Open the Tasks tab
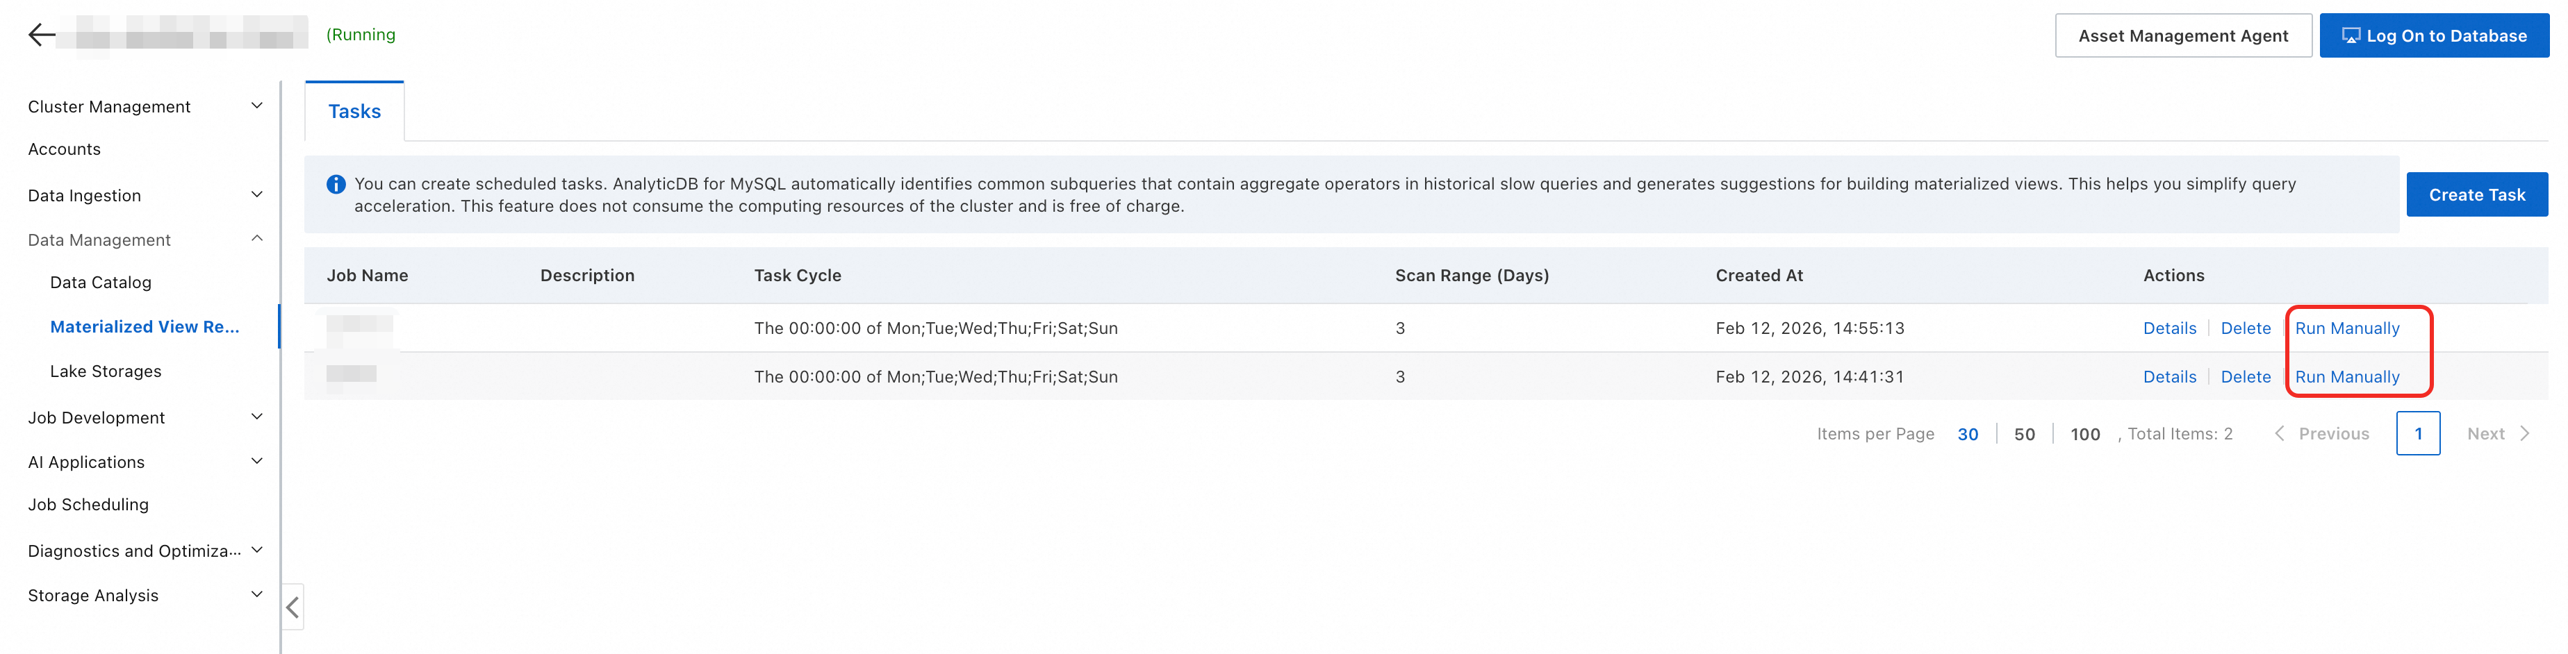The height and width of the screenshot is (654, 2568). point(354,112)
